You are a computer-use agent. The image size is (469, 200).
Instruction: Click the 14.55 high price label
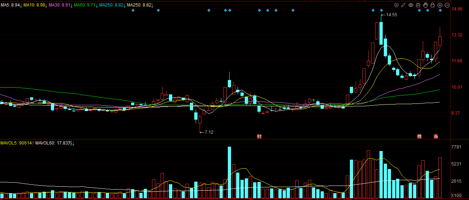[x=392, y=15]
